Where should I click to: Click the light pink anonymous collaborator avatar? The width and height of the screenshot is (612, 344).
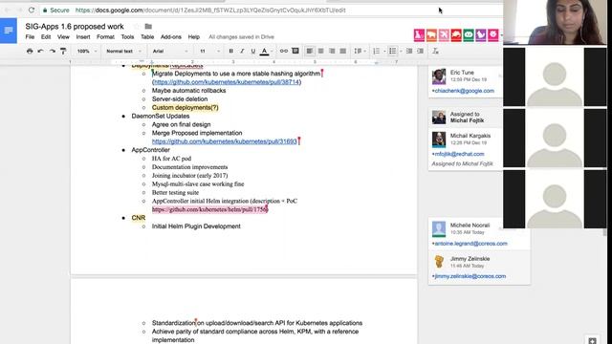click(444, 35)
